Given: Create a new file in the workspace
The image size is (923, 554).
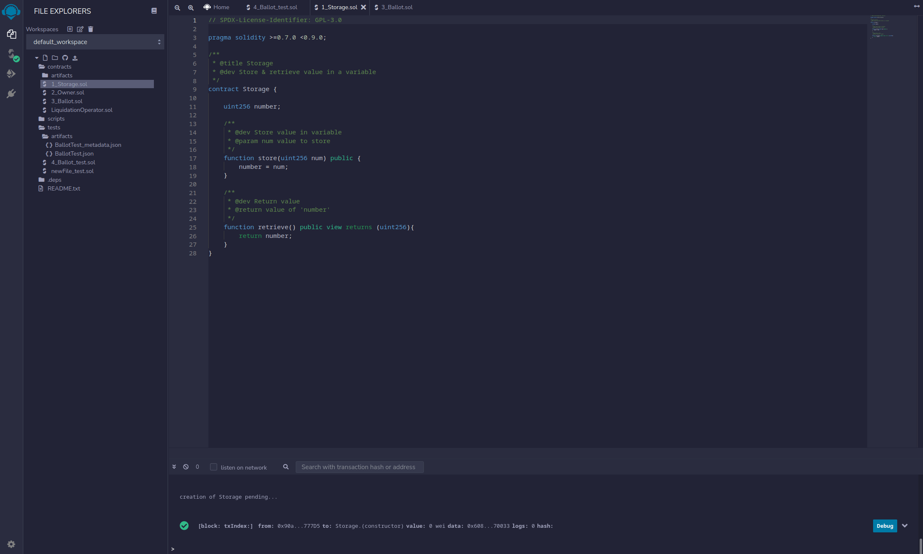Looking at the screenshot, I should click(46, 58).
